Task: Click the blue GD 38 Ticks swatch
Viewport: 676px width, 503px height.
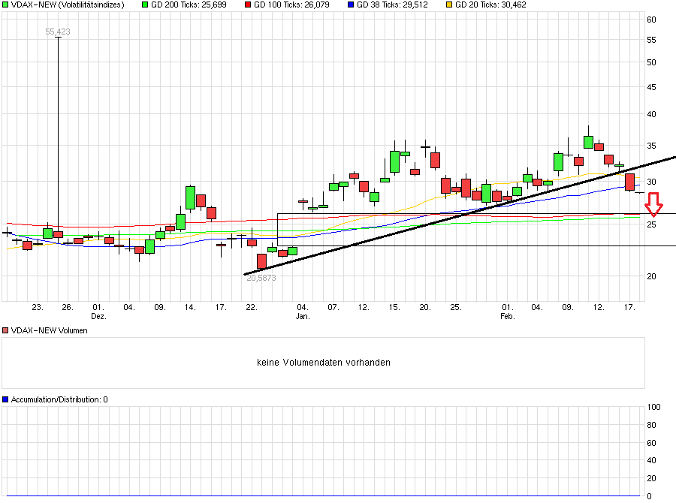Action: coord(351,5)
